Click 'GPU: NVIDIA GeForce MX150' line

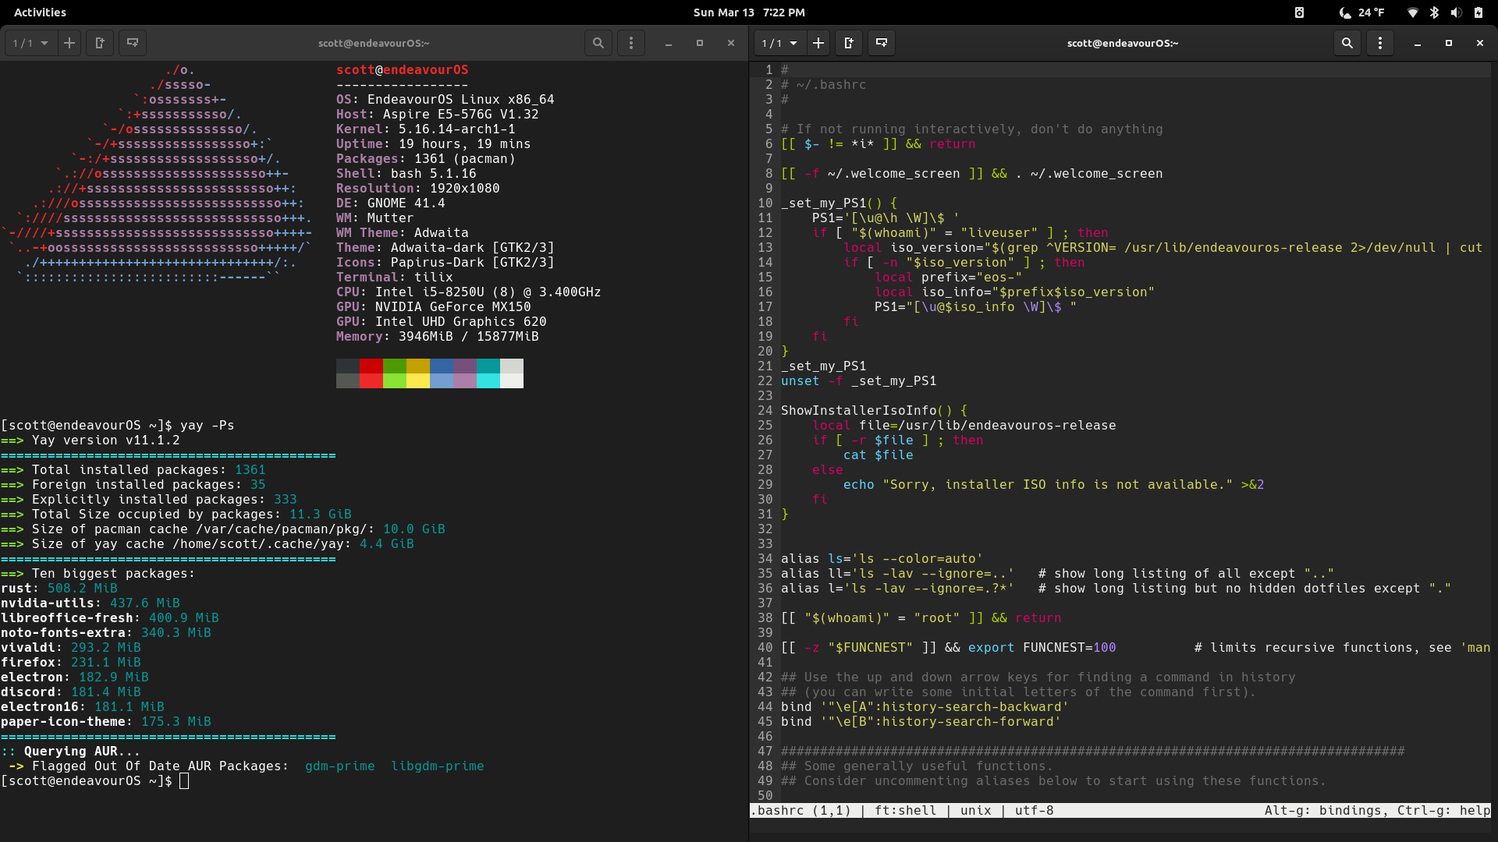click(434, 307)
